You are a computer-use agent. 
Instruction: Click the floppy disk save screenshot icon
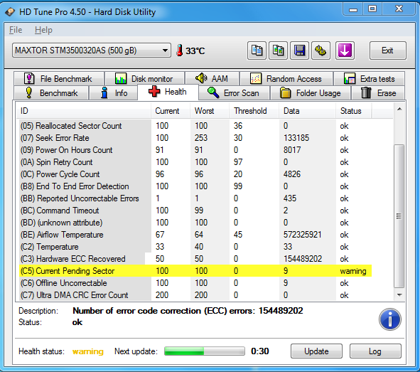click(299, 51)
